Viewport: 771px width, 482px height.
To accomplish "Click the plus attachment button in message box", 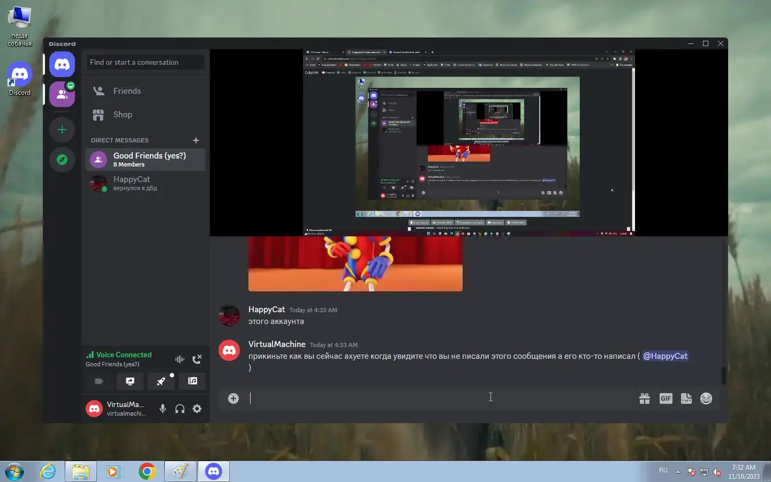I will tap(233, 398).
